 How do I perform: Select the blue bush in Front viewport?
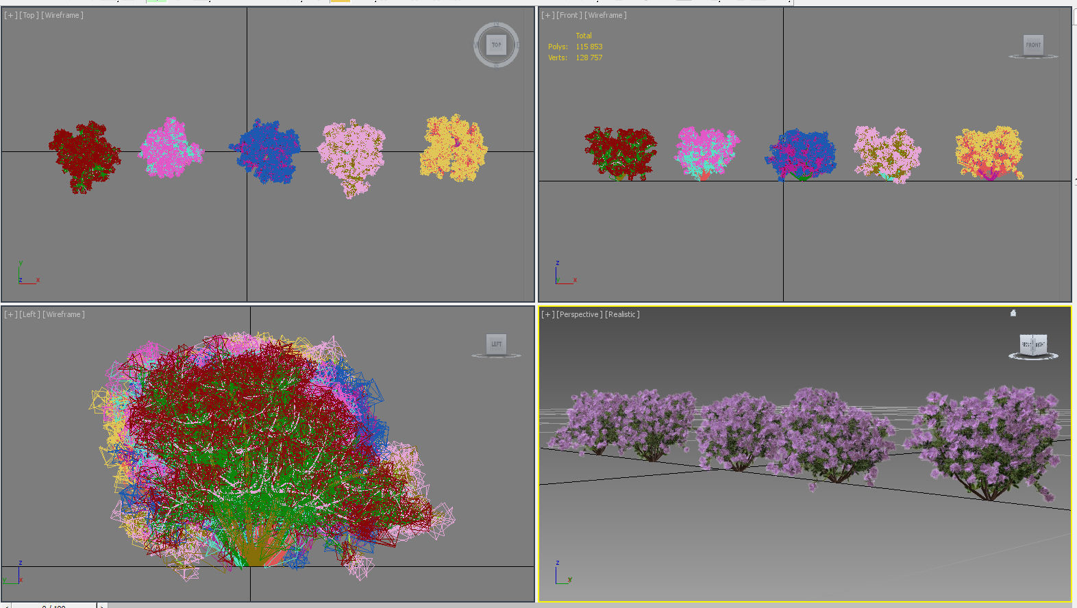click(801, 155)
